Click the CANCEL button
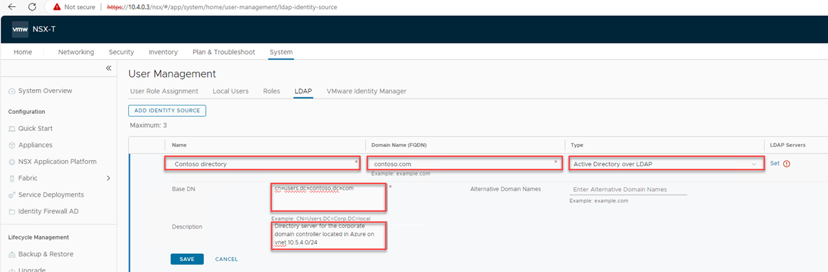 pos(226,259)
